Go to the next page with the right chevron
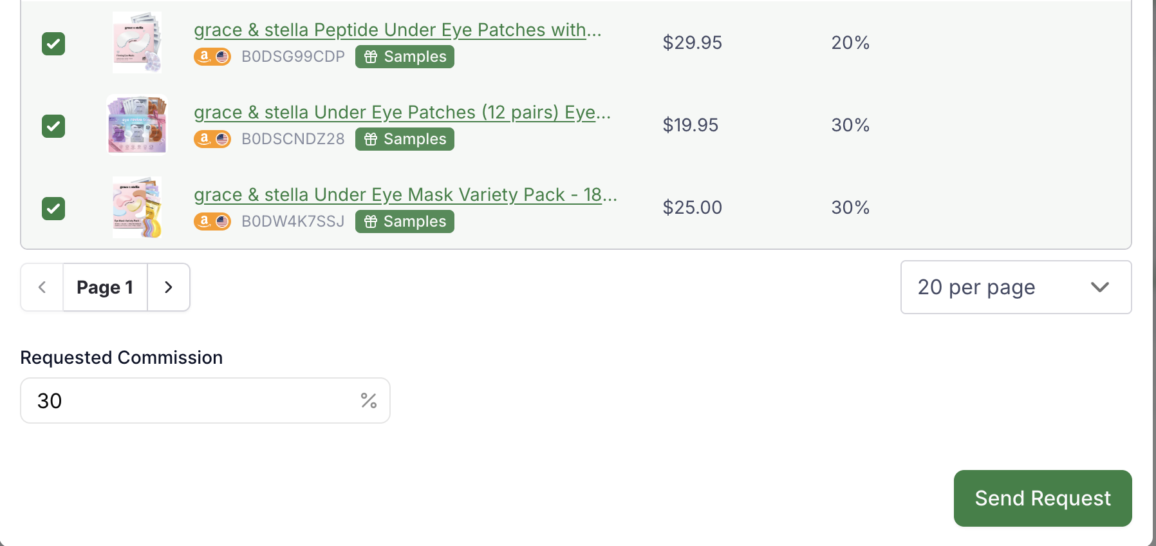The height and width of the screenshot is (546, 1156). point(169,287)
